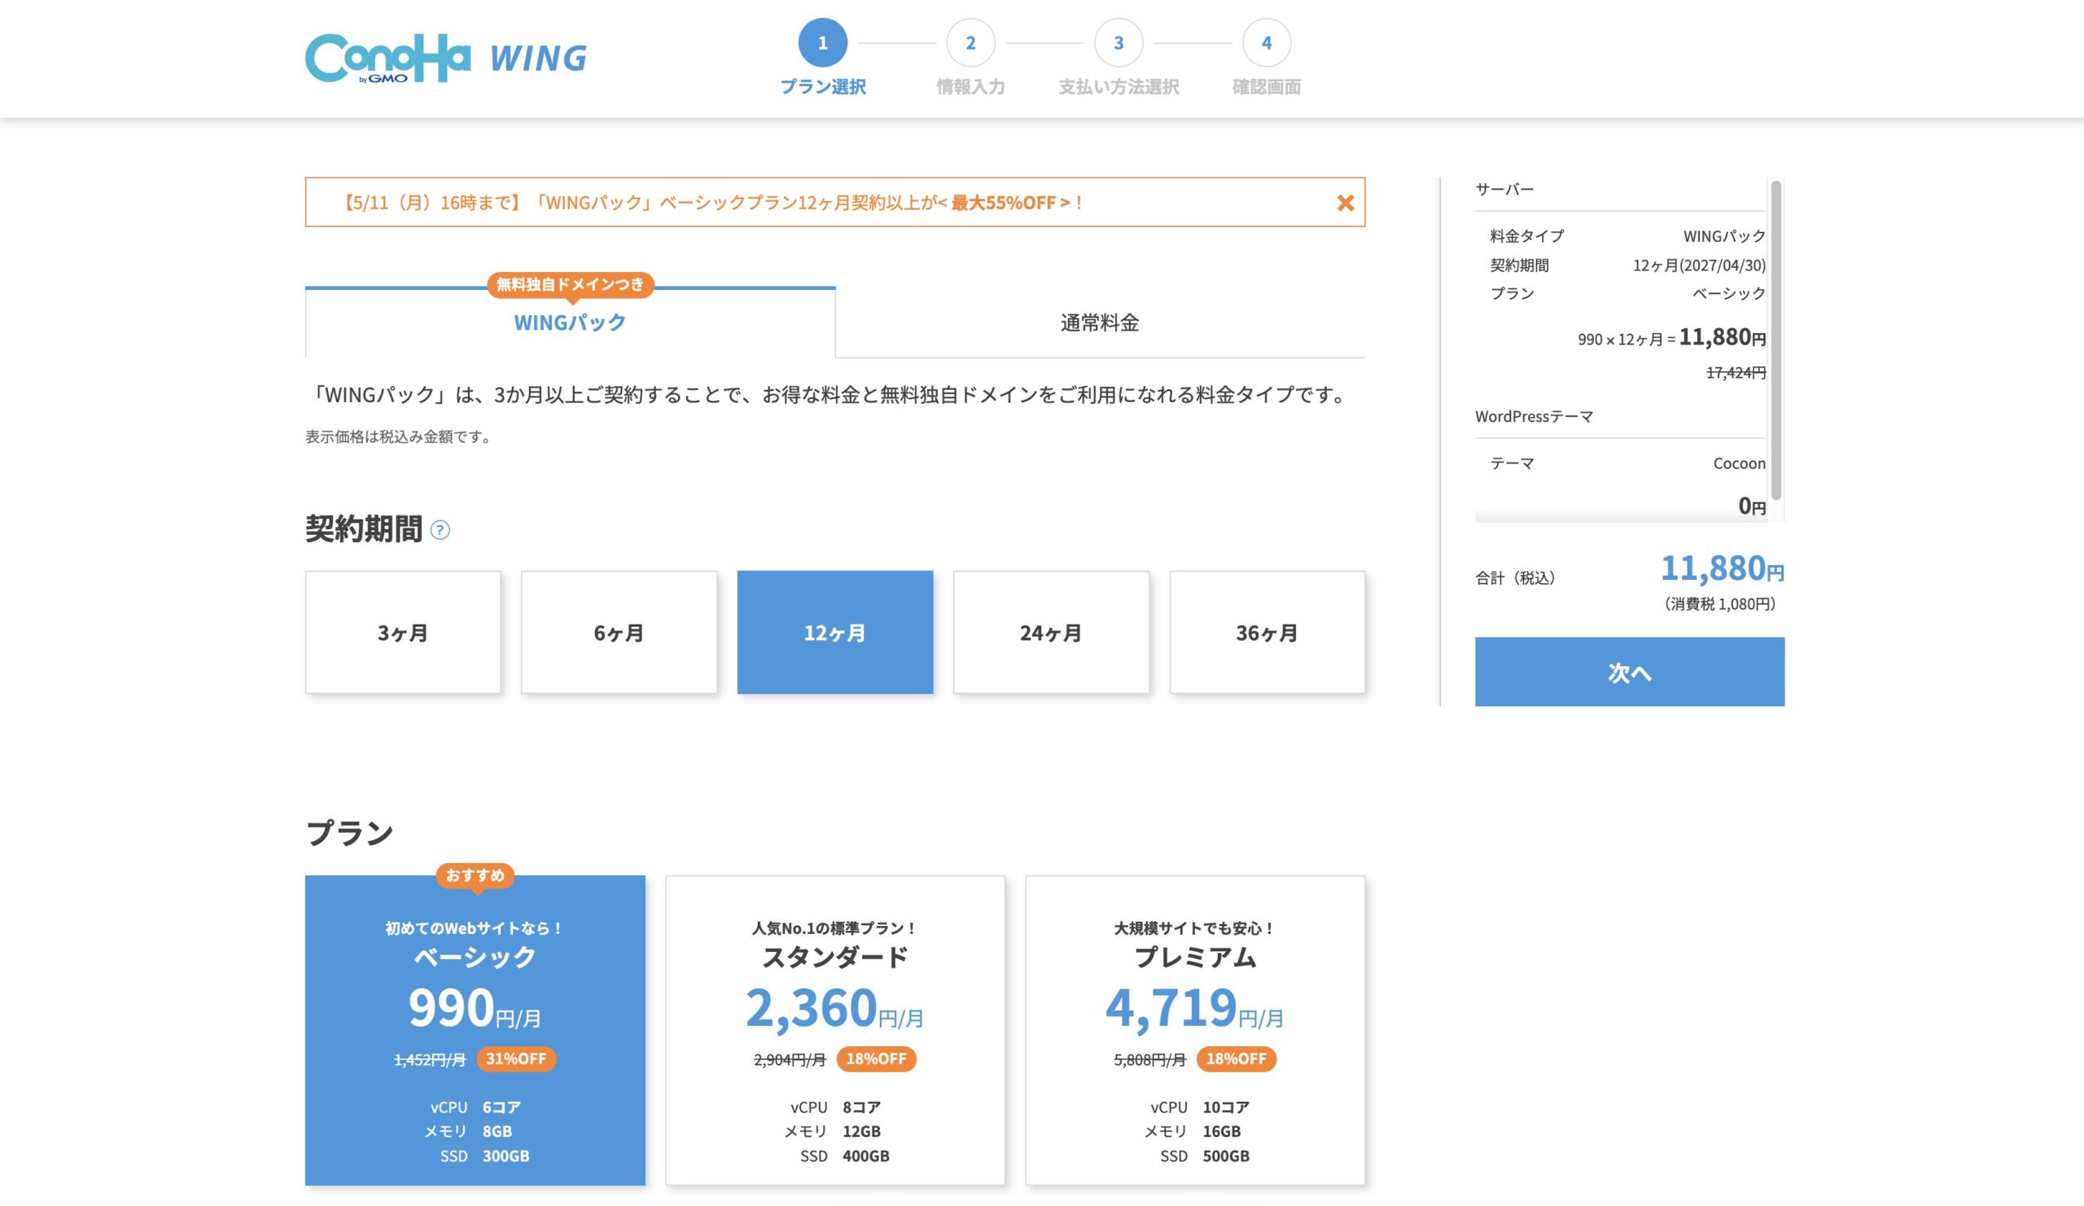This screenshot has height=1206, width=2084.
Task: Click step 3 支払い方法選択 circle
Action: click(1118, 43)
